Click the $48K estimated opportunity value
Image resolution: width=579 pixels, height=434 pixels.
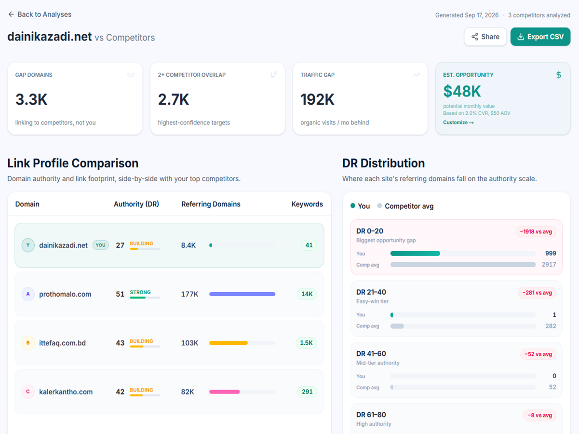462,91
